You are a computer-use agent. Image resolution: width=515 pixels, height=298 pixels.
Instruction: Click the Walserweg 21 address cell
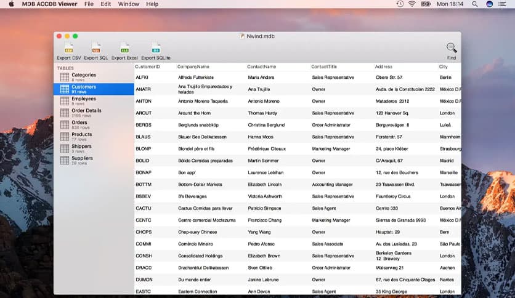(390, 268)
